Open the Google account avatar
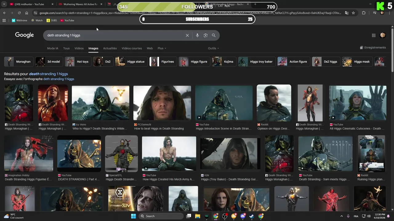The width and height of the screenshot is (394, 221). (383, 35)
